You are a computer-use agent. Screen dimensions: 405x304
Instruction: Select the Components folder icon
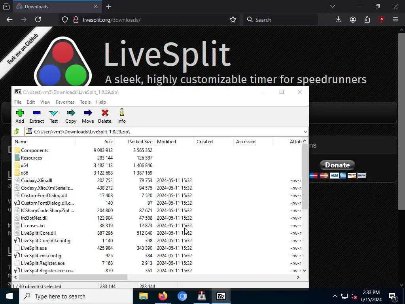[x=17, y=150]
